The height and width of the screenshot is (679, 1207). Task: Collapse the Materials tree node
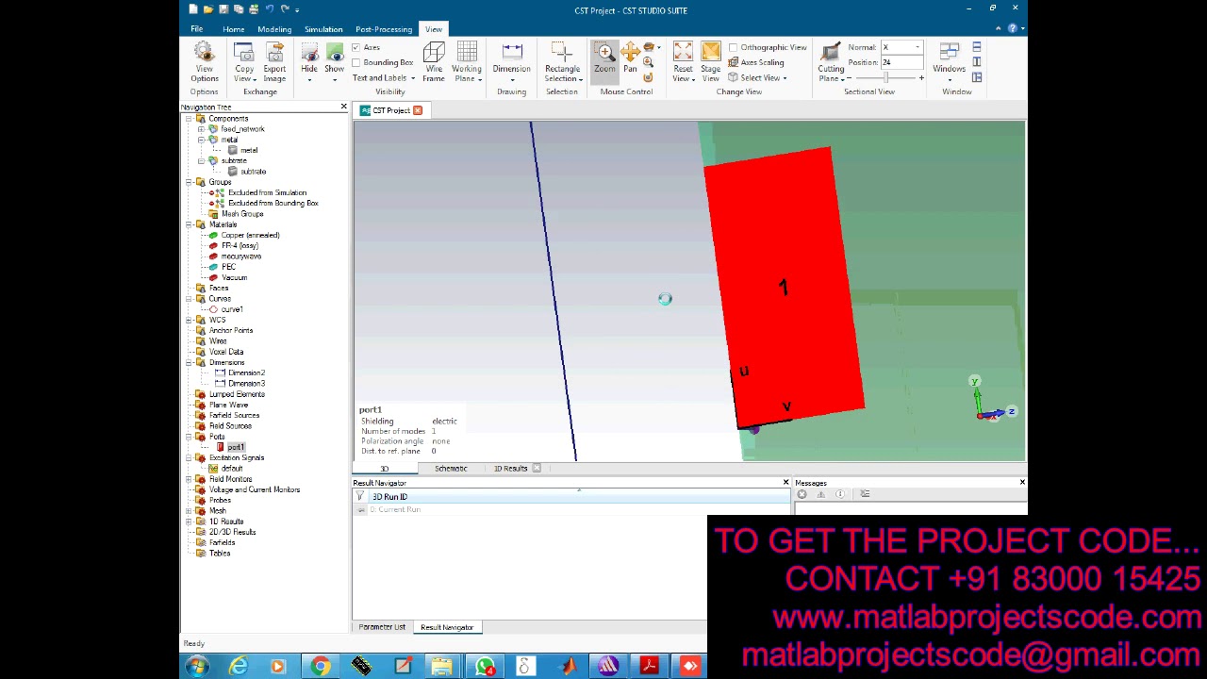click(x=190, y=224)
